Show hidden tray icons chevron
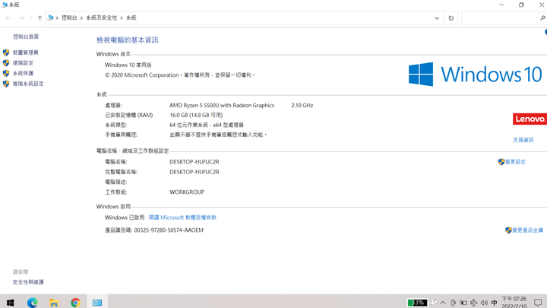This screenshot has width=547, height=308. [443, 303]
